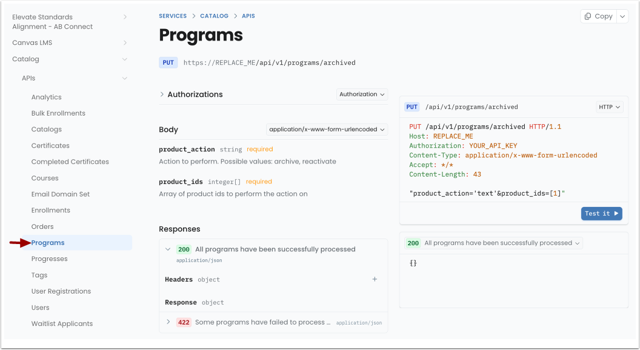640x350 pixels.
Task: Click the Programs page heading
Action: coord(201,36)
